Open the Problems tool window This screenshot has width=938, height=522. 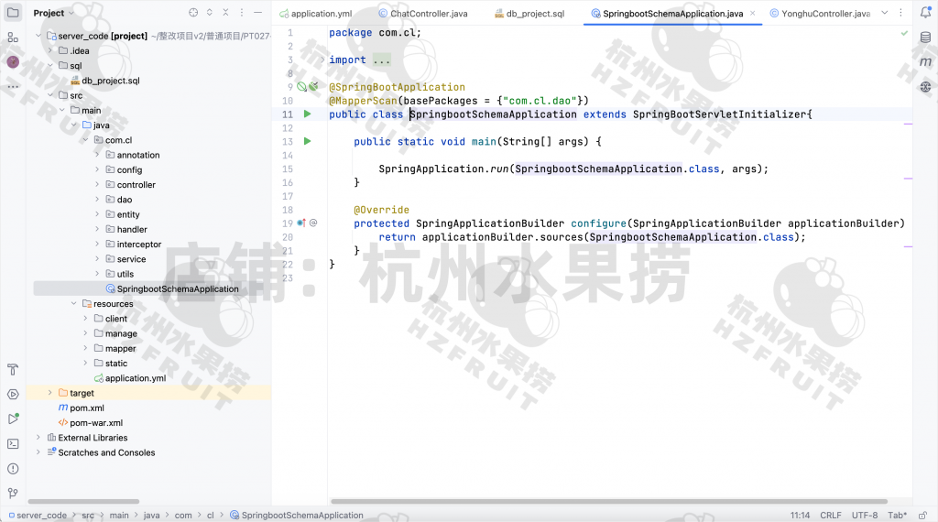click(13, 468)
